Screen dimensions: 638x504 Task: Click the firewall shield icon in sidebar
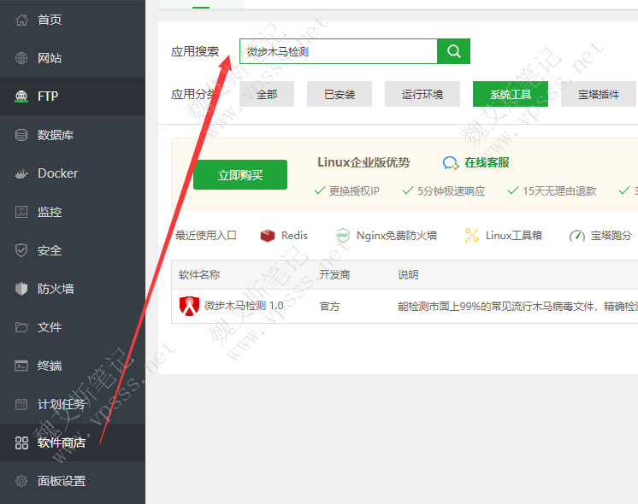click(22, 289)
